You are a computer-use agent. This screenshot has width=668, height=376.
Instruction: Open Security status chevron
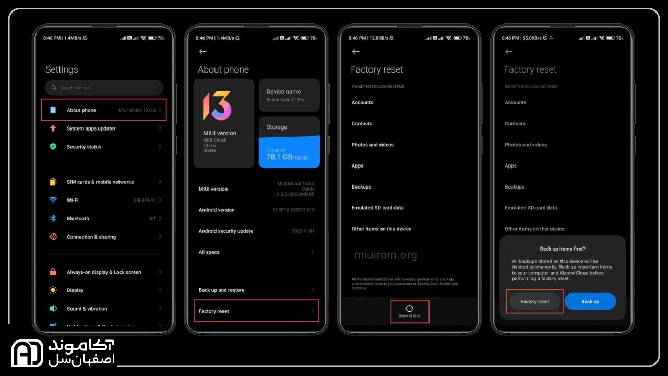[160, 147]
